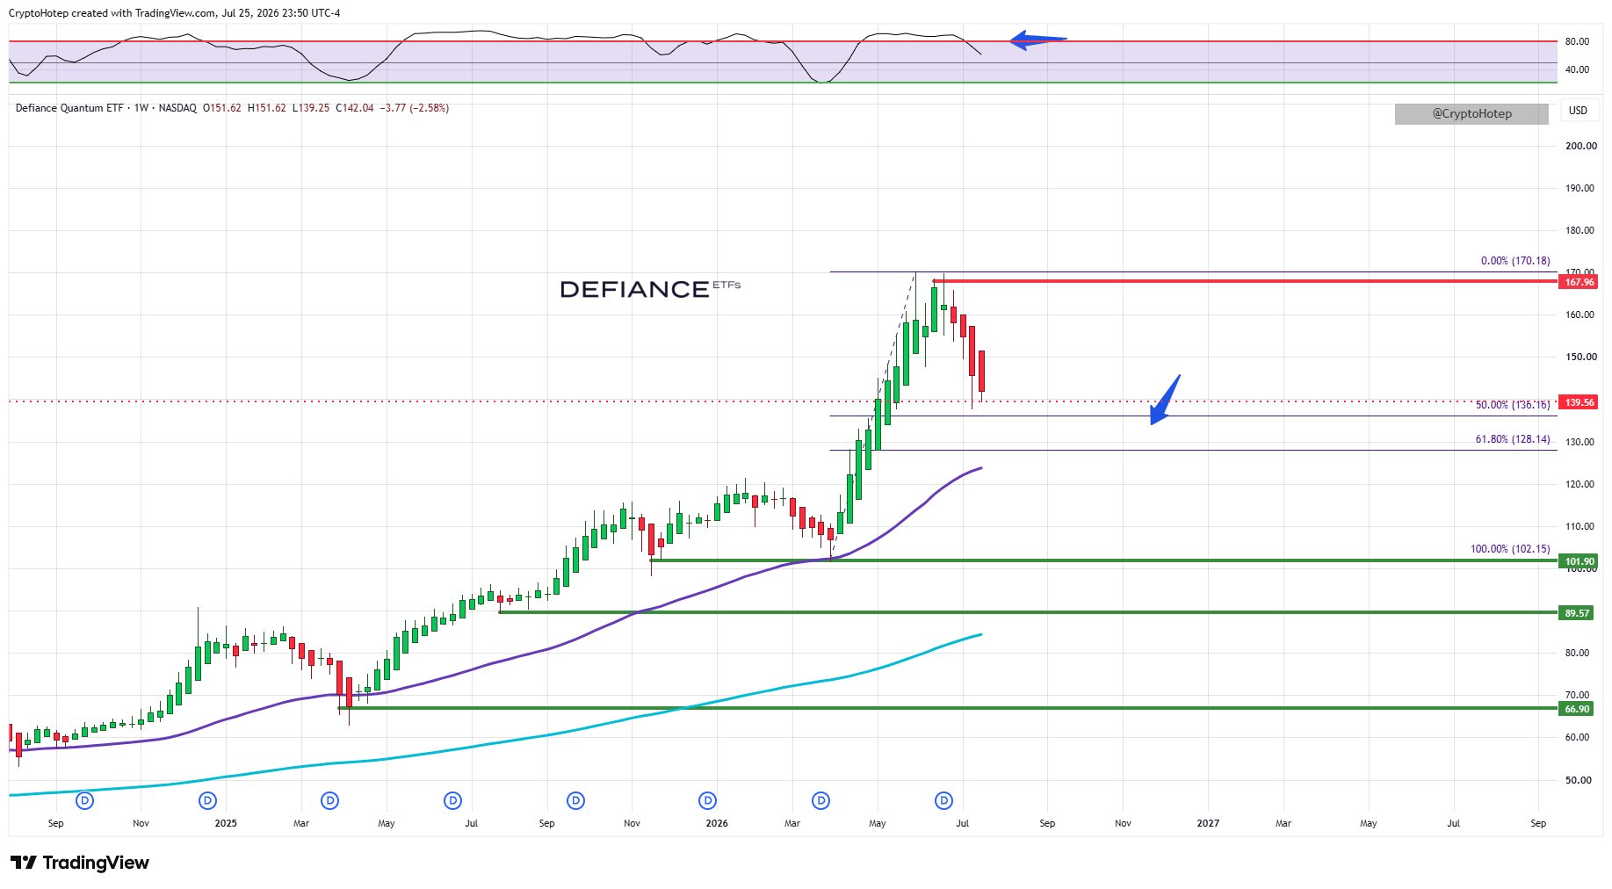Click the 160.00 price axis label
This screenshot has width=1612, height=889.
pyautogui.click(x=1581, y=314)
